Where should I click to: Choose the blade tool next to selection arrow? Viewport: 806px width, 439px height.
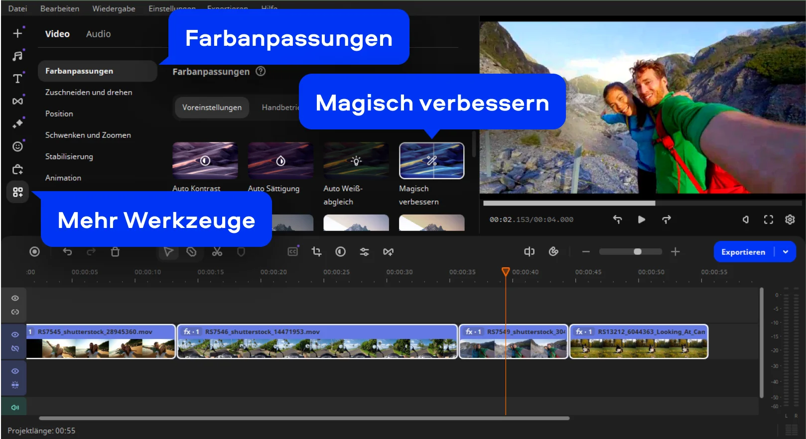click(191, 252)
